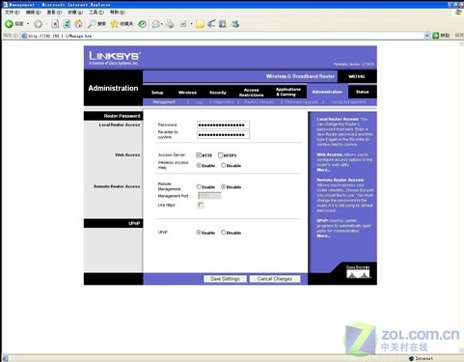Toggle the Use https checkbox

[201, 205]
